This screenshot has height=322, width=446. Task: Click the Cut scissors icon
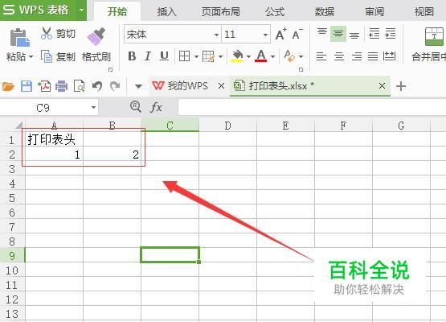pyautogui.click(x=47, y=33)
